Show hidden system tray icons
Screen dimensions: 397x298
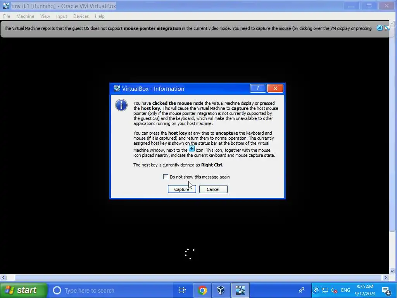point(316,290)
